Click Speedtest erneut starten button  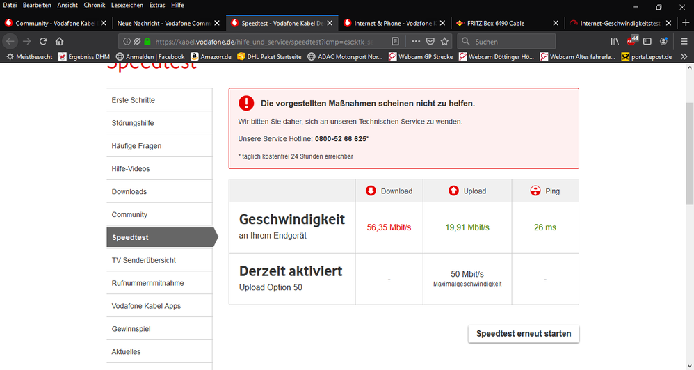pos(524,334)
